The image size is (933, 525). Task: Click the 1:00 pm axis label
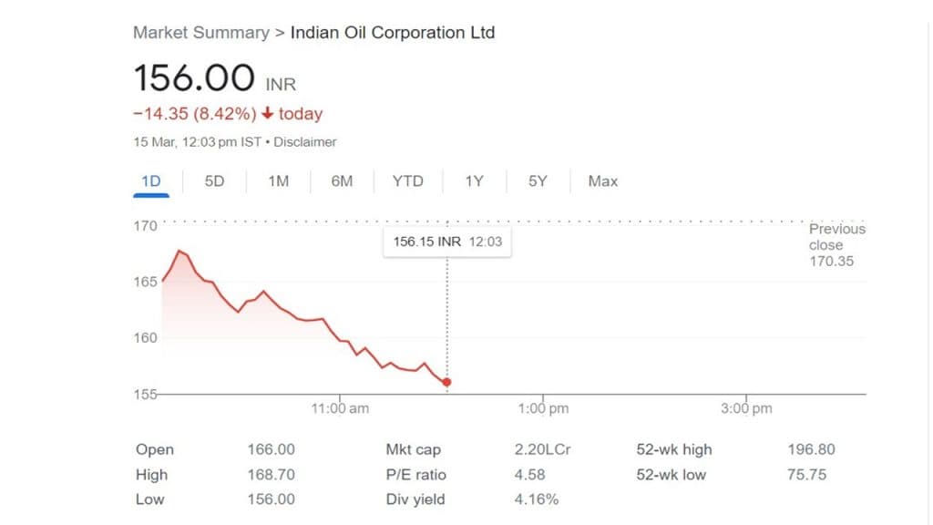(x=544, y=408)
